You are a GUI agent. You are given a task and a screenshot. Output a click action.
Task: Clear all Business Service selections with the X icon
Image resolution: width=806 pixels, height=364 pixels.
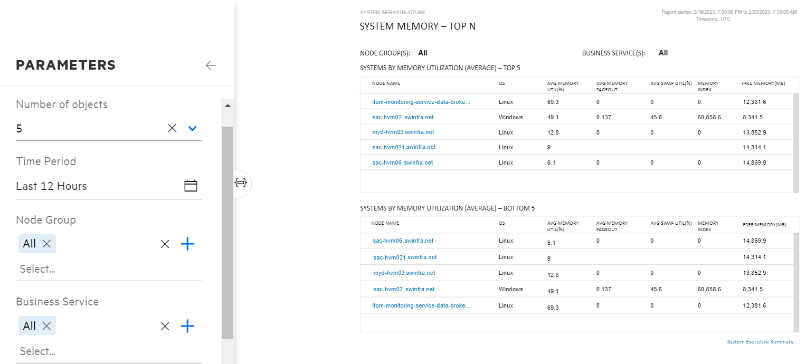(164, 325)
